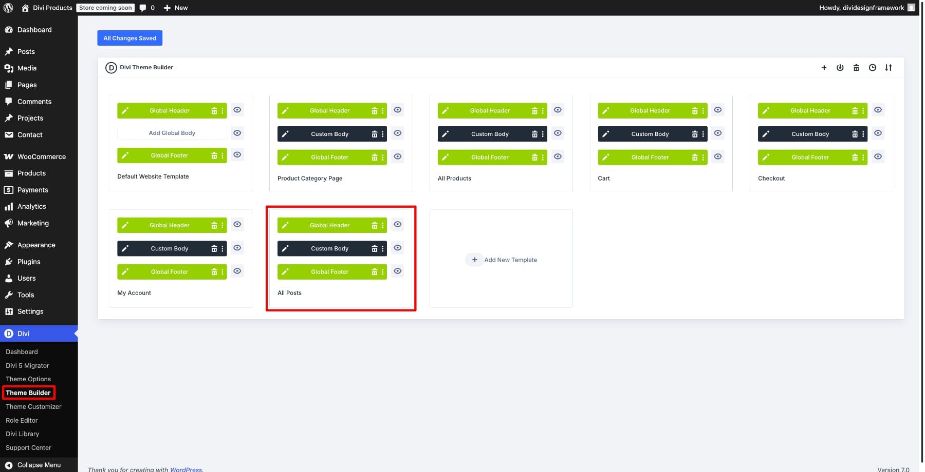
Task: Click Add Global Body in default template
Action: [x=172, y=133]
